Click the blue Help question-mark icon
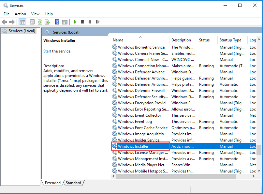This screenshot has width=263, height=194. (57, 22)
